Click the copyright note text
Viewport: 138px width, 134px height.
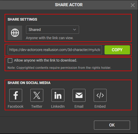click(x=59, y=68)
